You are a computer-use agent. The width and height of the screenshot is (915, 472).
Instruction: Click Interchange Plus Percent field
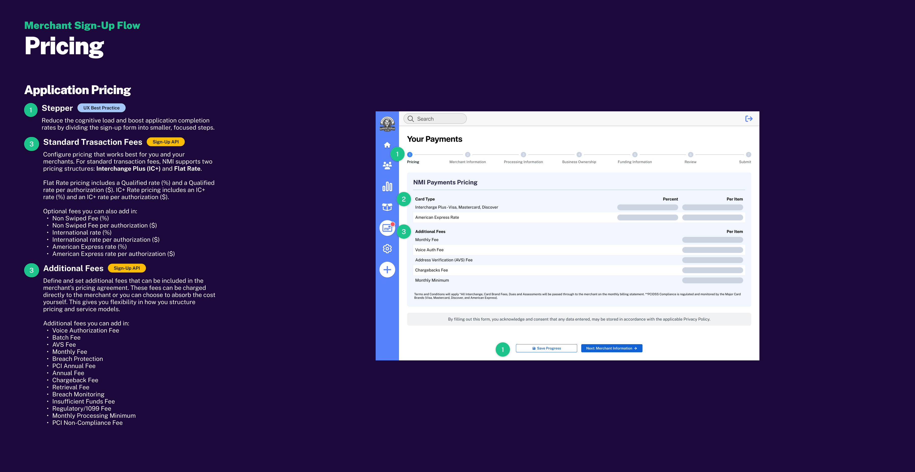coord(647,207)
